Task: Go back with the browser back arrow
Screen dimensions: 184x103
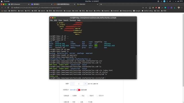Action: pos(2,8)
